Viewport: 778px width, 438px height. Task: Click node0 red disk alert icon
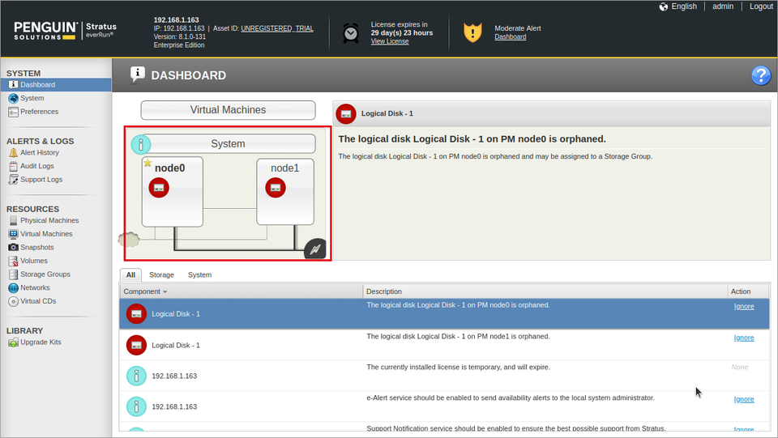click(x=159, y=188)
